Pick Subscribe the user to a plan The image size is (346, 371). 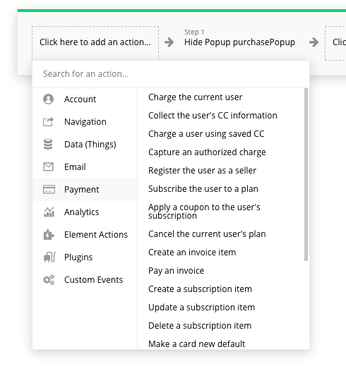click(x=203, y=189)
